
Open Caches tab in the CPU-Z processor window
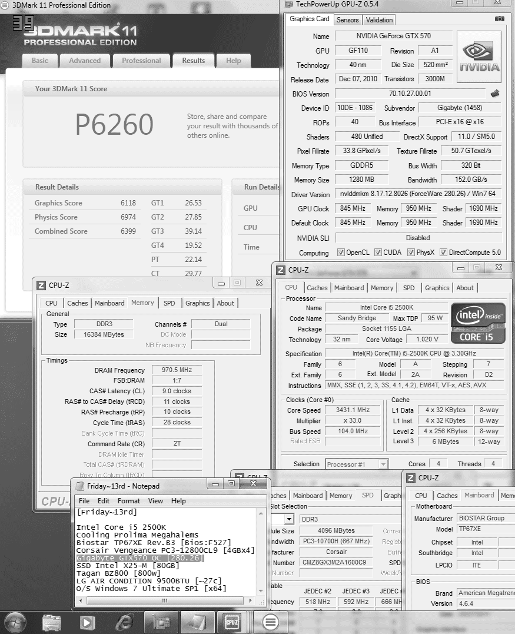pos(317,288)
